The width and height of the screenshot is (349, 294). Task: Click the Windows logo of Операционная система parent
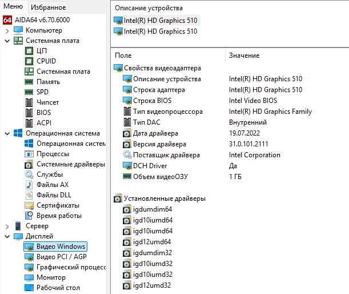pos(18,133)
